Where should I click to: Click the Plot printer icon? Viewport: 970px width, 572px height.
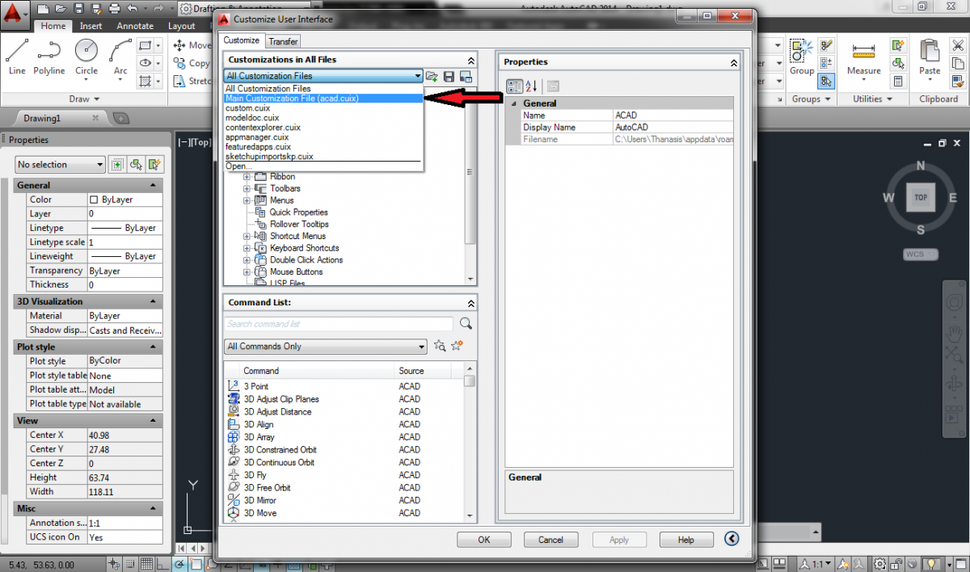coord(114,9)
